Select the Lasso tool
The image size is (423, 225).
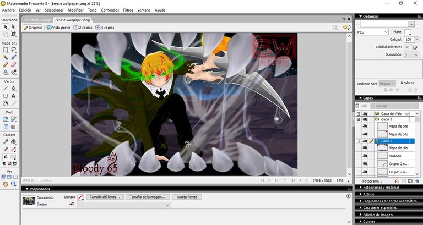(x=13, y=50)
